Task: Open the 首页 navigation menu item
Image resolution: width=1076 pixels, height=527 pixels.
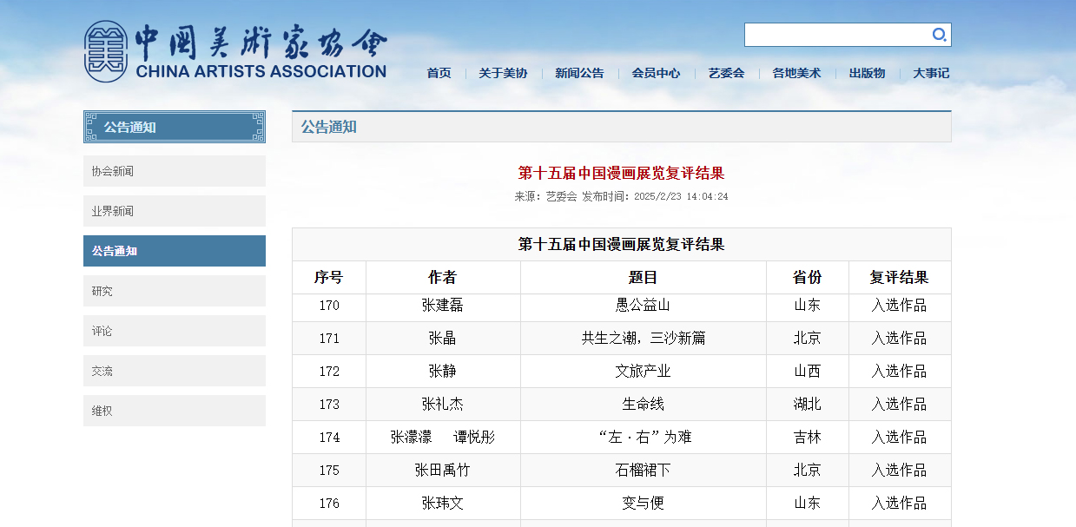Action: 439,73
